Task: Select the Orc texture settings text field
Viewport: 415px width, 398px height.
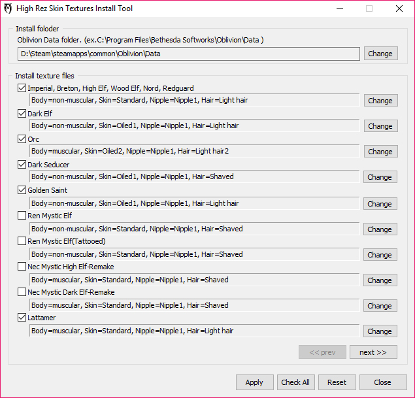Action: tap(194, 152)
